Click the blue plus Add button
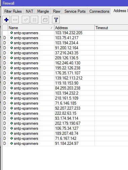 click(x=6, y=20)
